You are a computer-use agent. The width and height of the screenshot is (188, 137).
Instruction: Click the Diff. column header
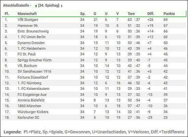[151, 14]
